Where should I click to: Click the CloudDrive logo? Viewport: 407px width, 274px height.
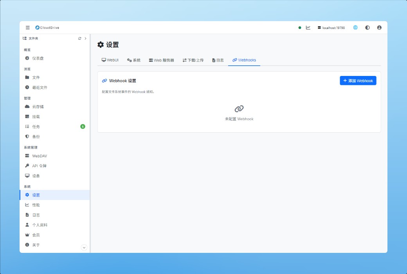pyautogui.click(x=47, y=27)
